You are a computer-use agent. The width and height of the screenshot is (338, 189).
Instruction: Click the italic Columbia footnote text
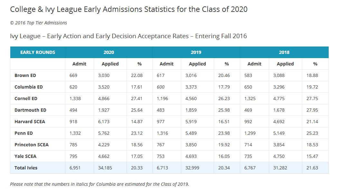[x=99, y=184]
